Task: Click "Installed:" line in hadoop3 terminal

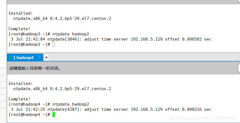Action: click(21, 13)
